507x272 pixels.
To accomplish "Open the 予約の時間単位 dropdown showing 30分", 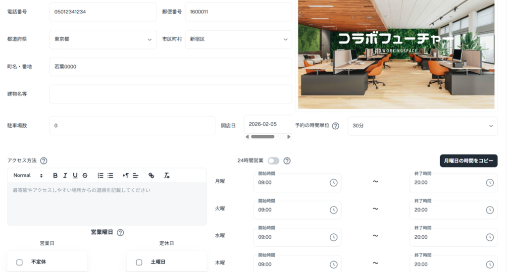I will pyautogui.click(x=422, y=126).
